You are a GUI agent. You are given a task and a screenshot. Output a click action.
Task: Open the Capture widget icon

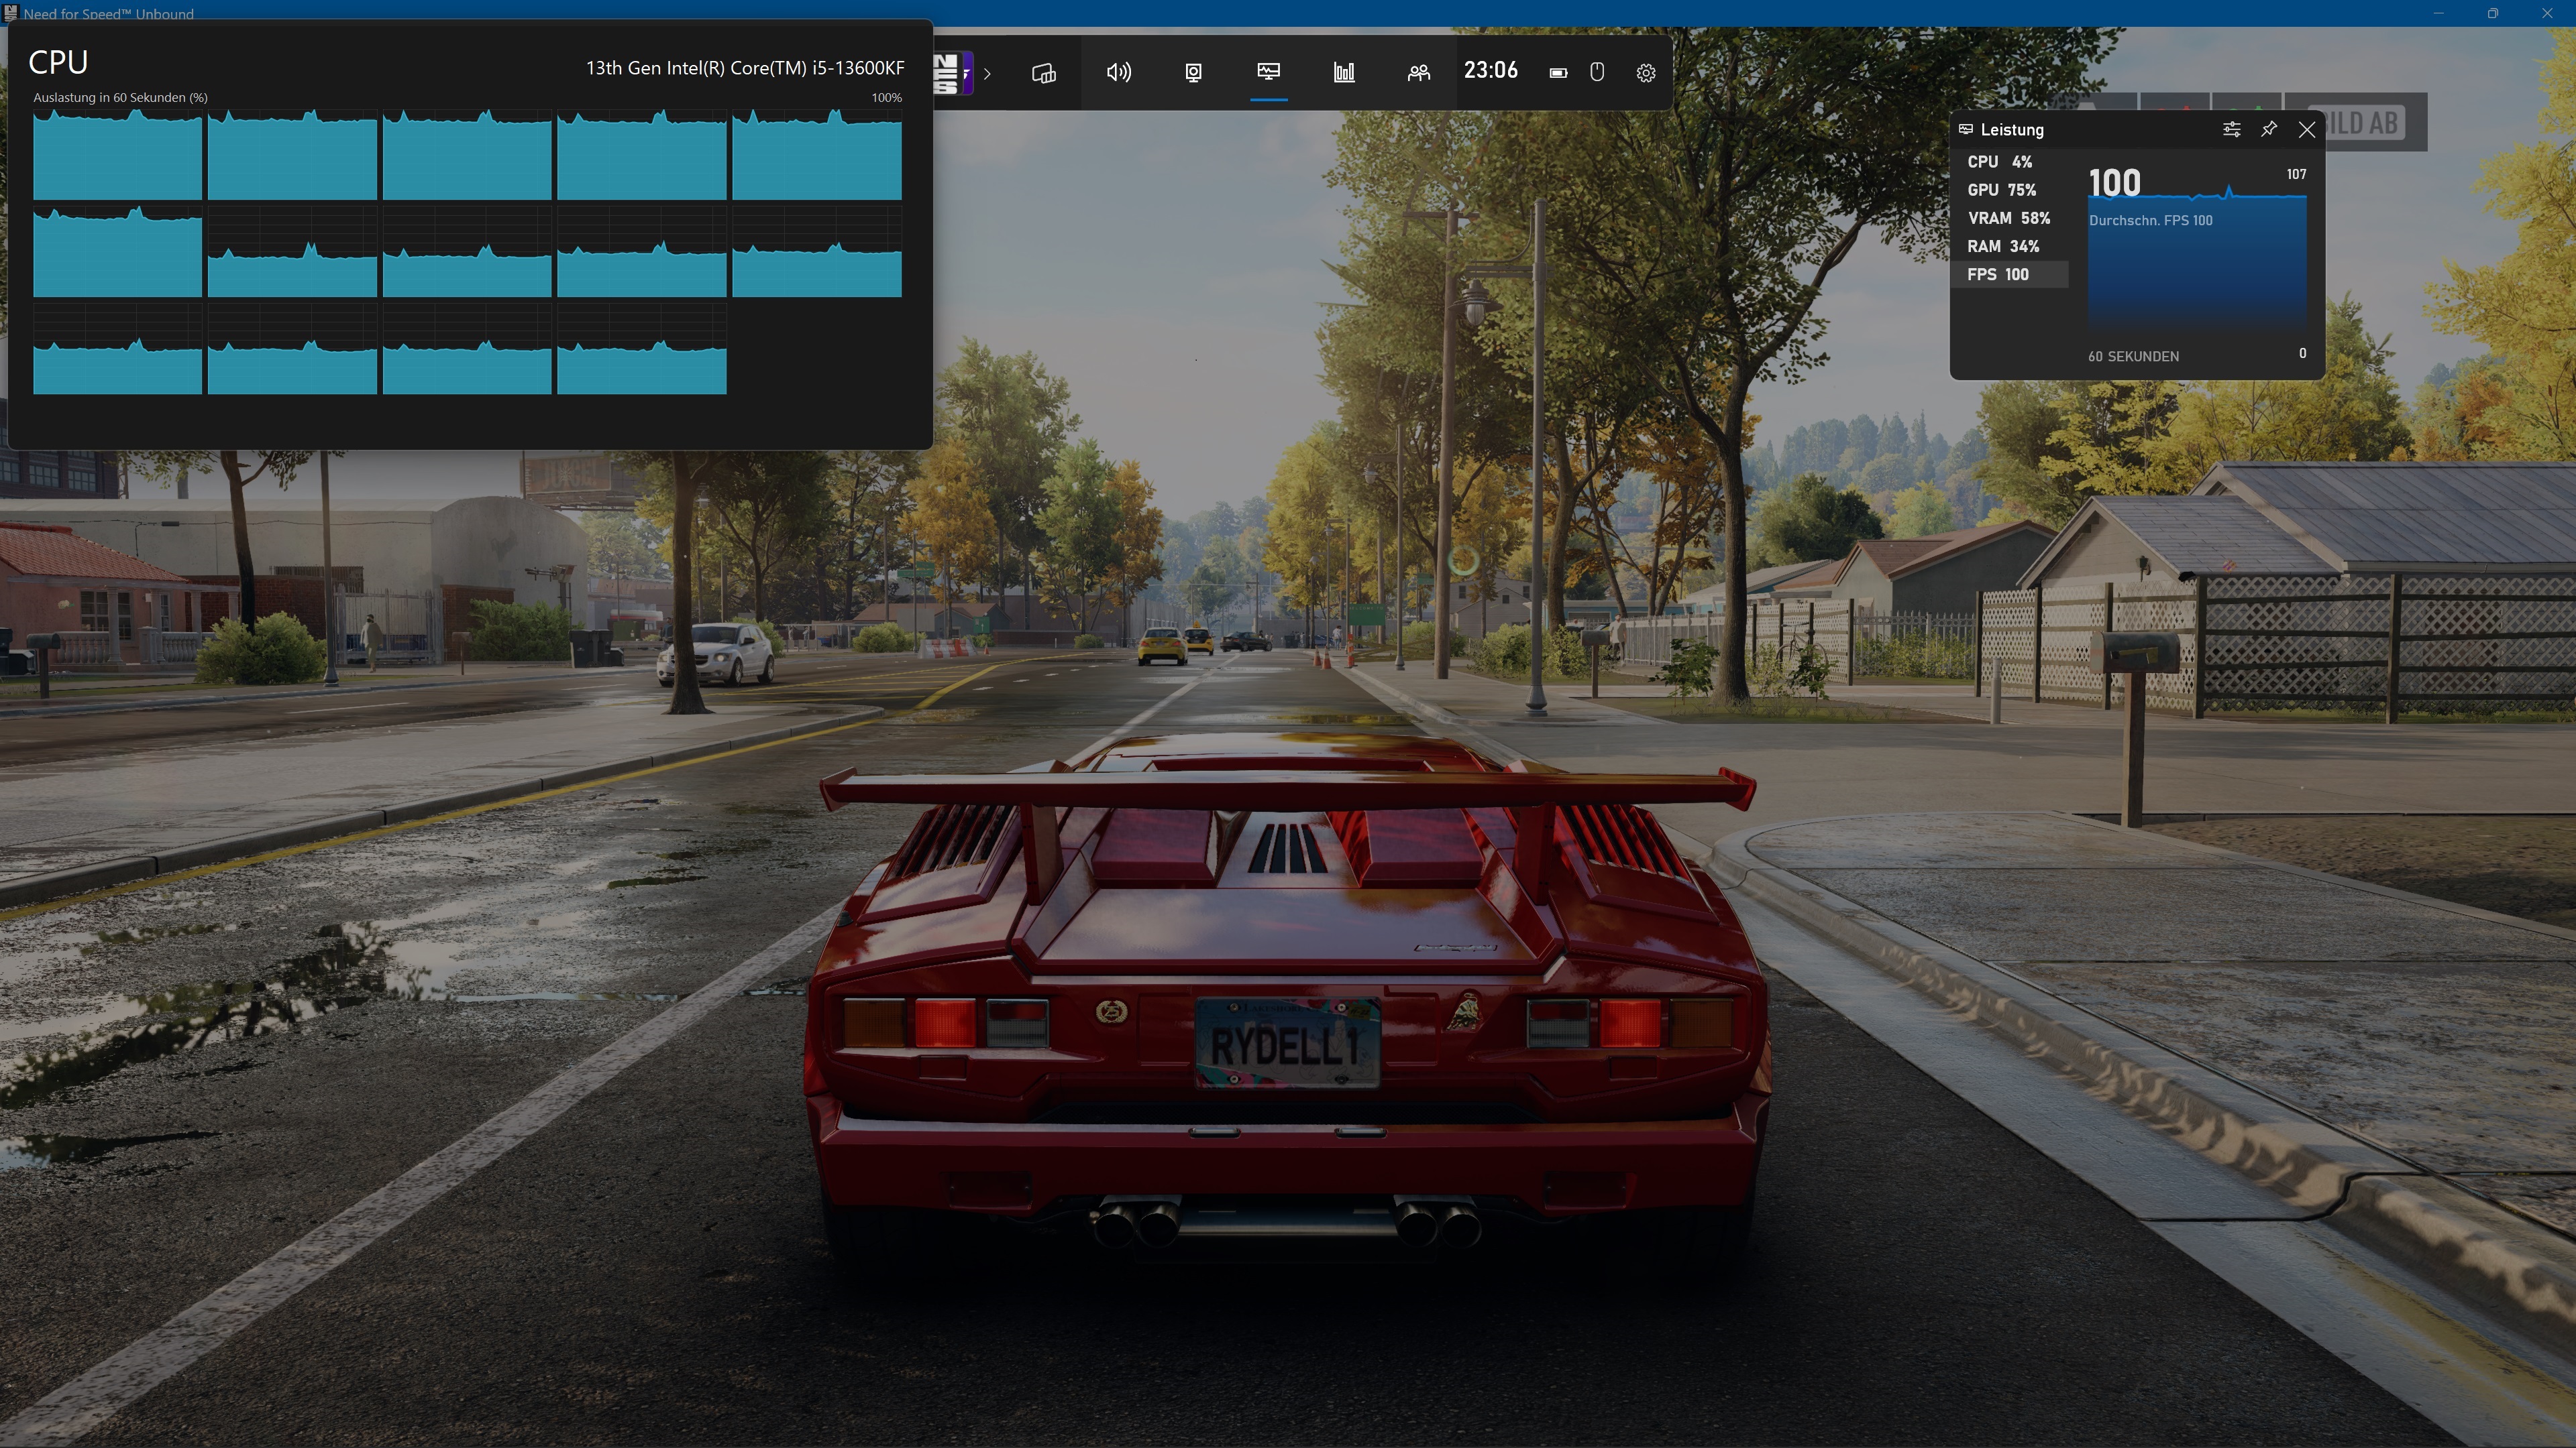tap(1193, 73)
